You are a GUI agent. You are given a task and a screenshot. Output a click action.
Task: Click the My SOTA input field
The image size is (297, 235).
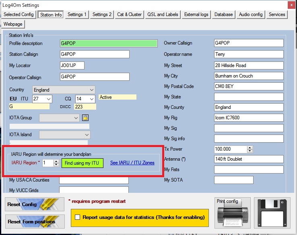click(234, 180)
